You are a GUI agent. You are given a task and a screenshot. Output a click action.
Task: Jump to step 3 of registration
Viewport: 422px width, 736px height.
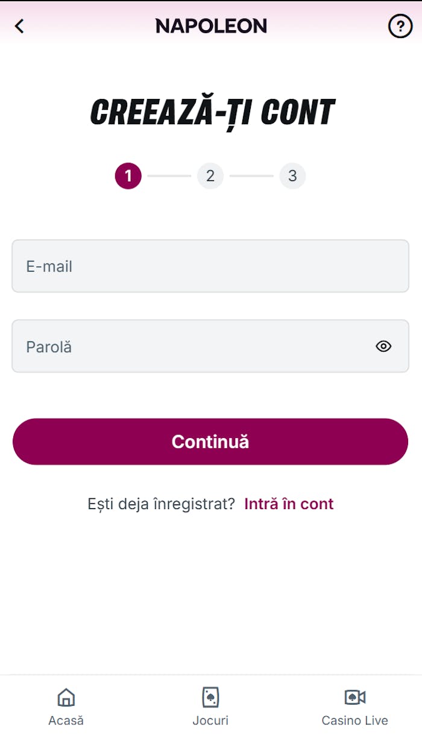point(292,176)
